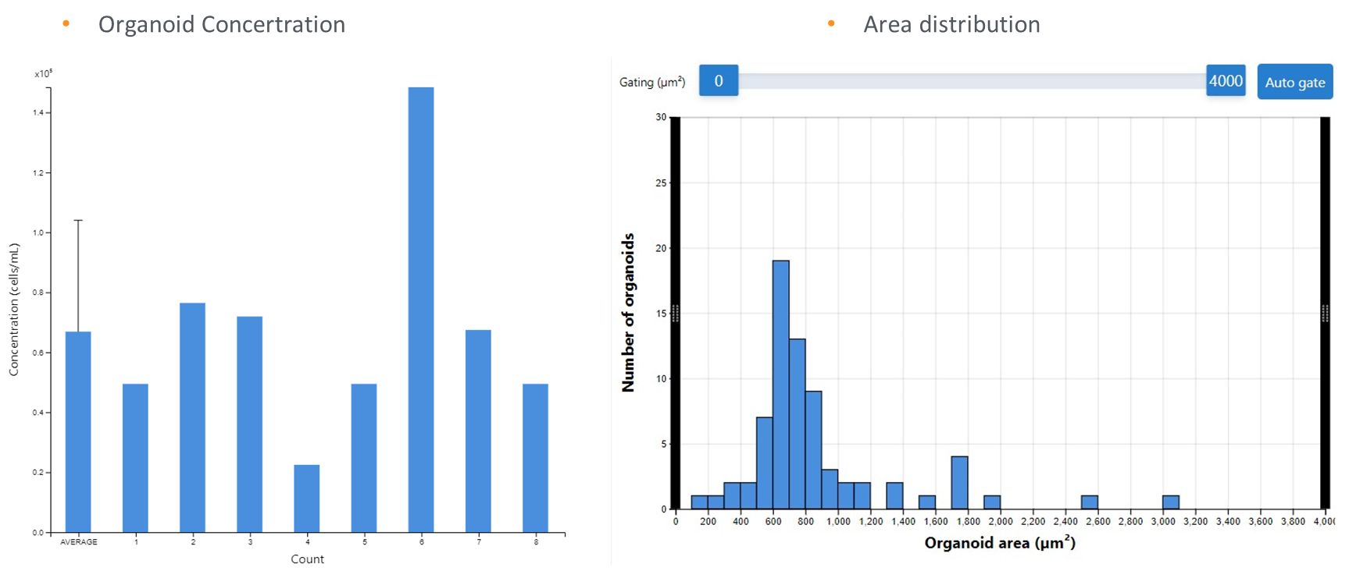Click the concentration bar for count 8
The width and height of the screenshot is (1349, 571).
point(535,458)
